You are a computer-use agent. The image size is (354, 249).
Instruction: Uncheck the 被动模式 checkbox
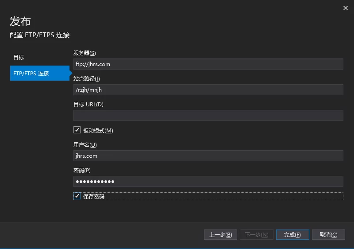pyautogui.click(x=77, y=130)
